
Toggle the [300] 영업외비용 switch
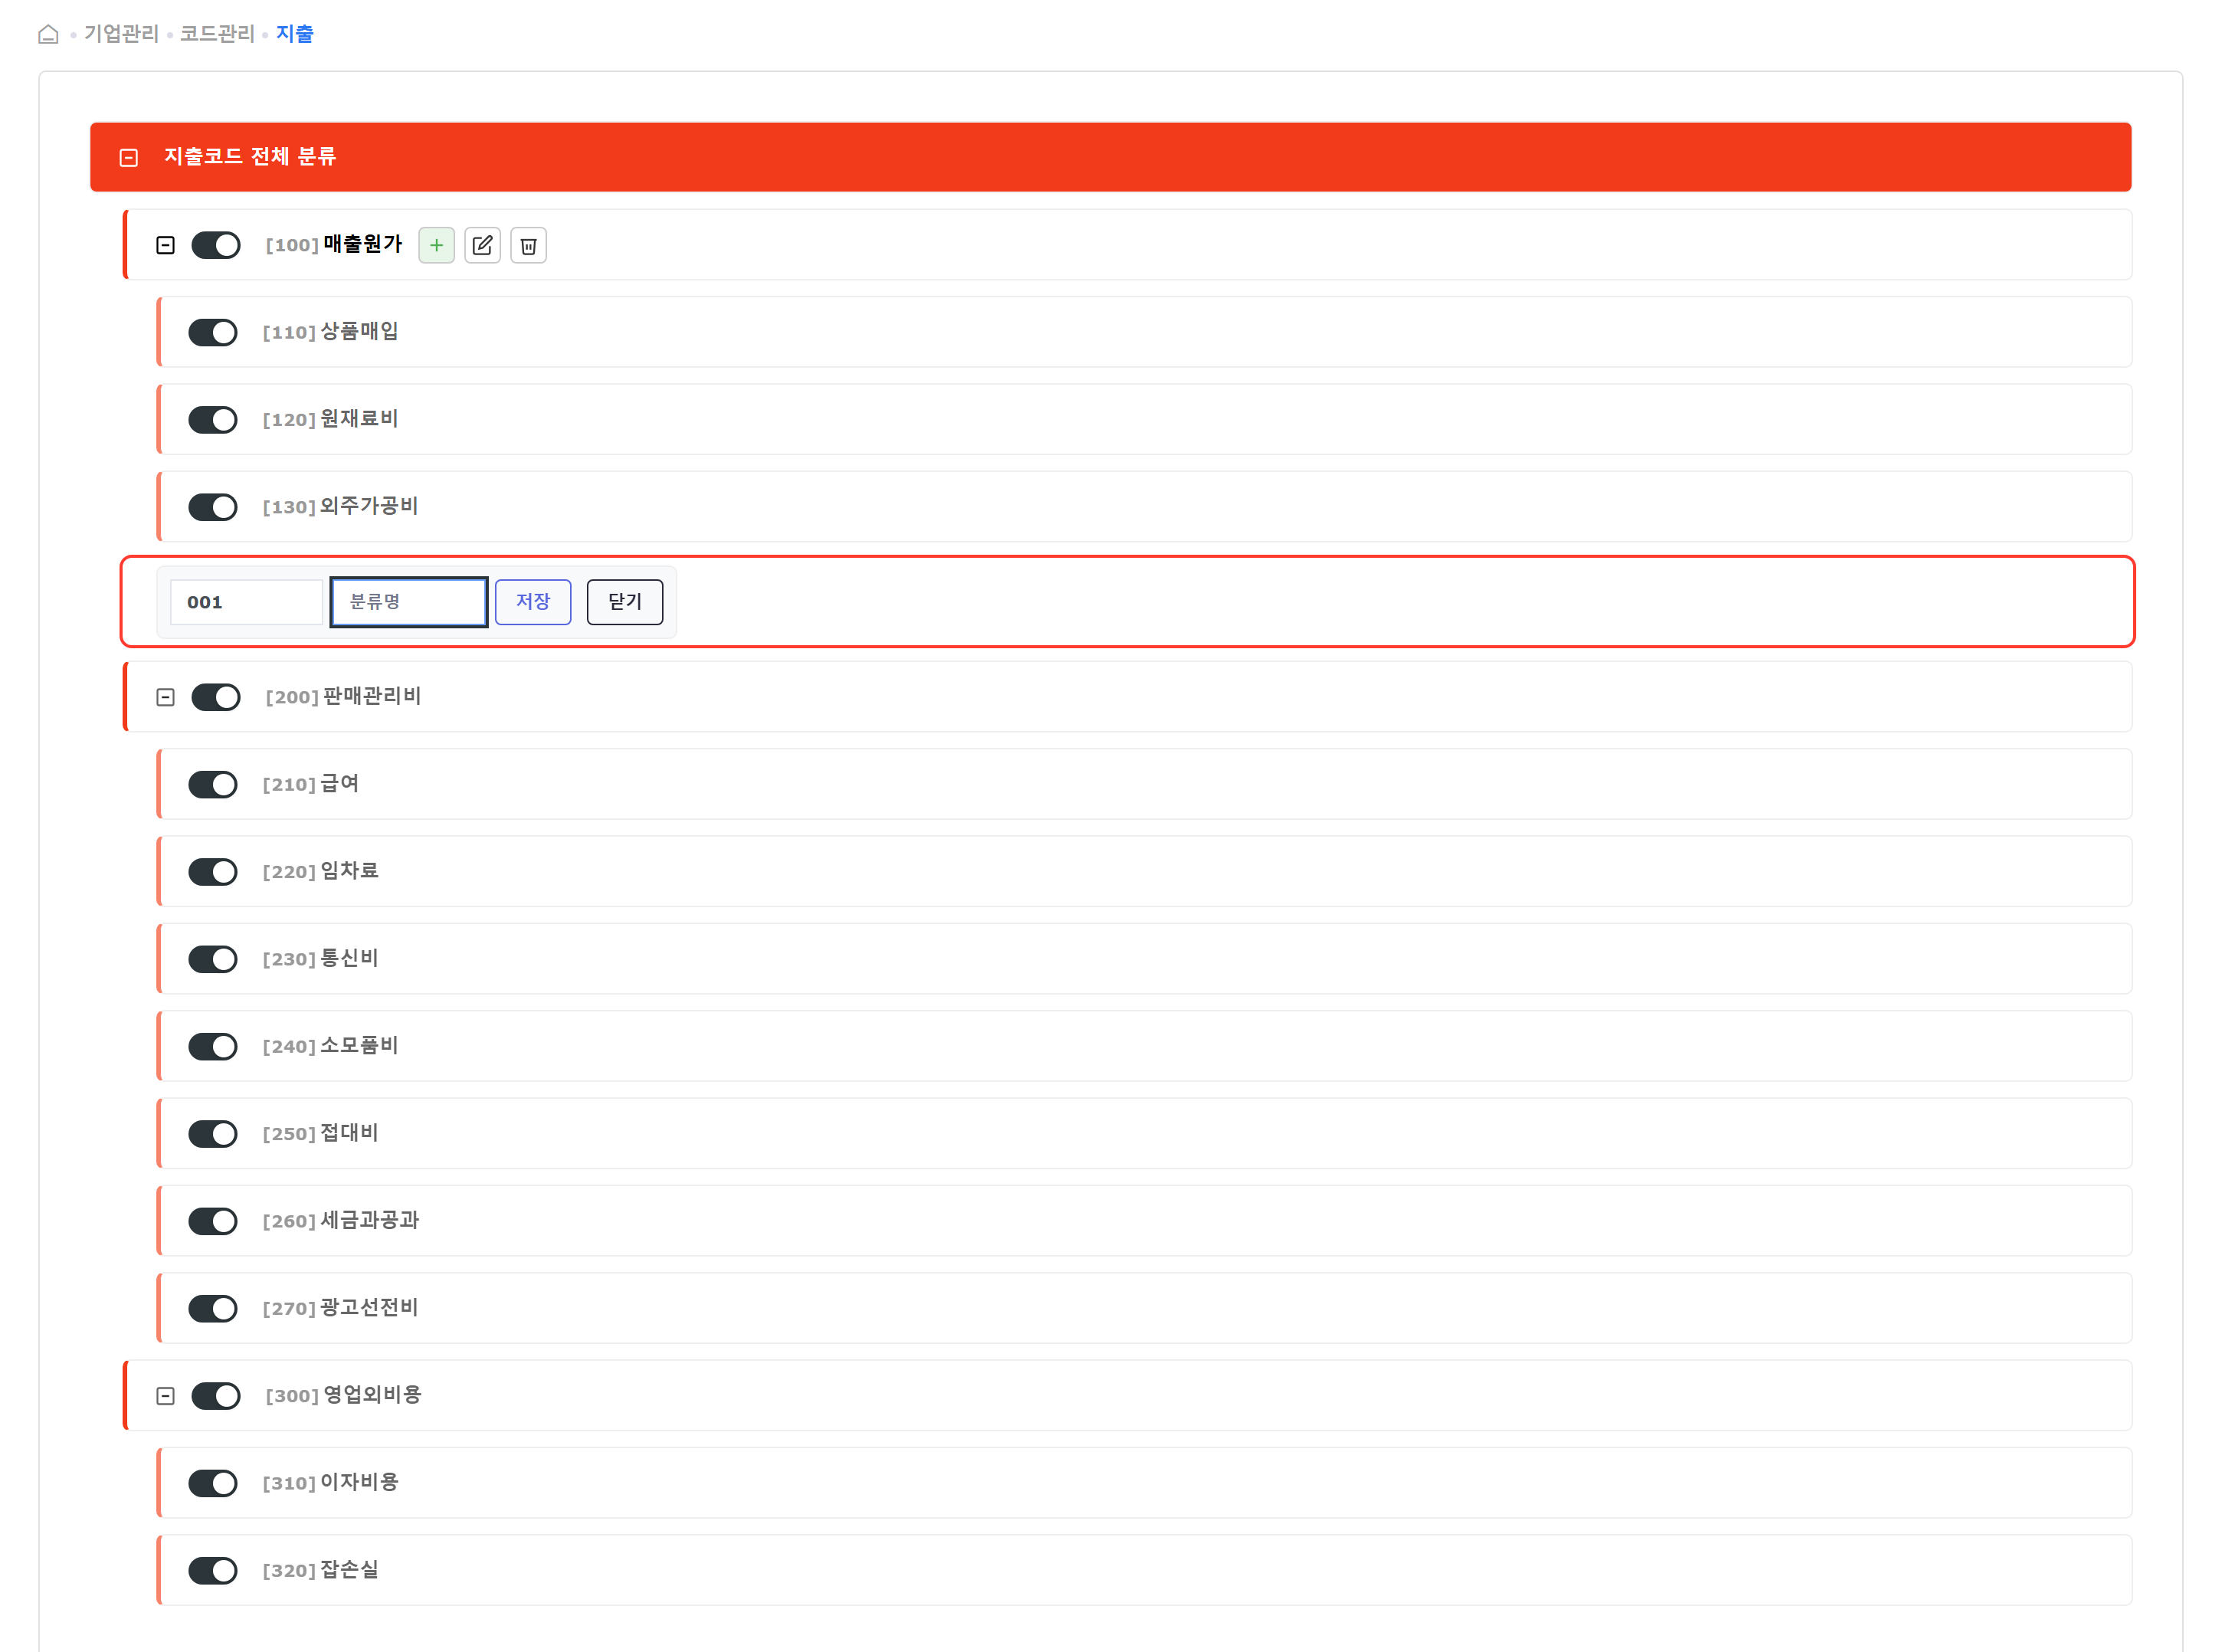216,1396
